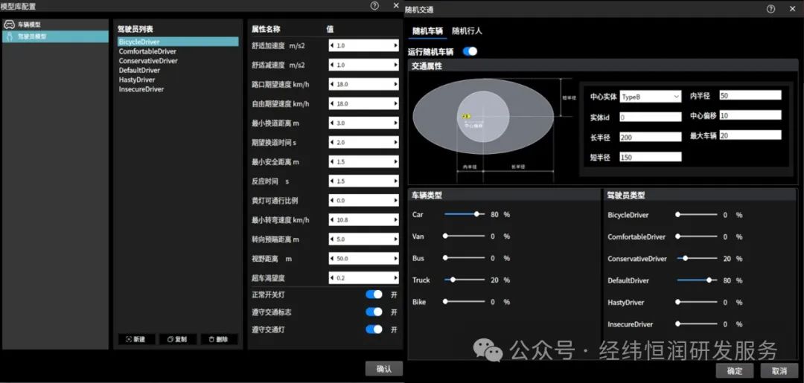The image size is (804, 383).
Task: Switch to 随机行人 tab
Action: coord(467,30)
